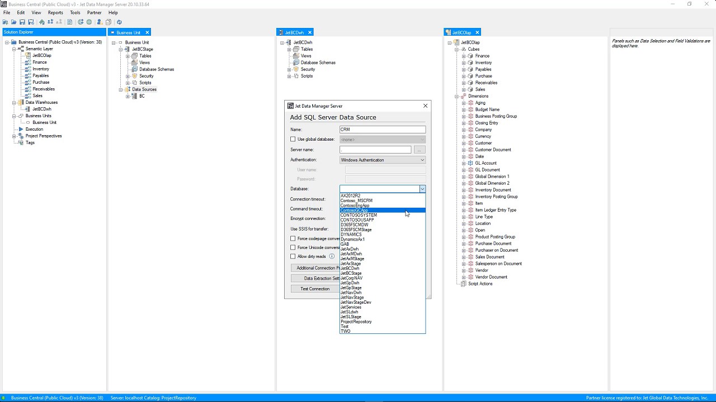Click the shield icon beside Security in JetBCDwh pane
716x402 pixels.
(296, 69)
